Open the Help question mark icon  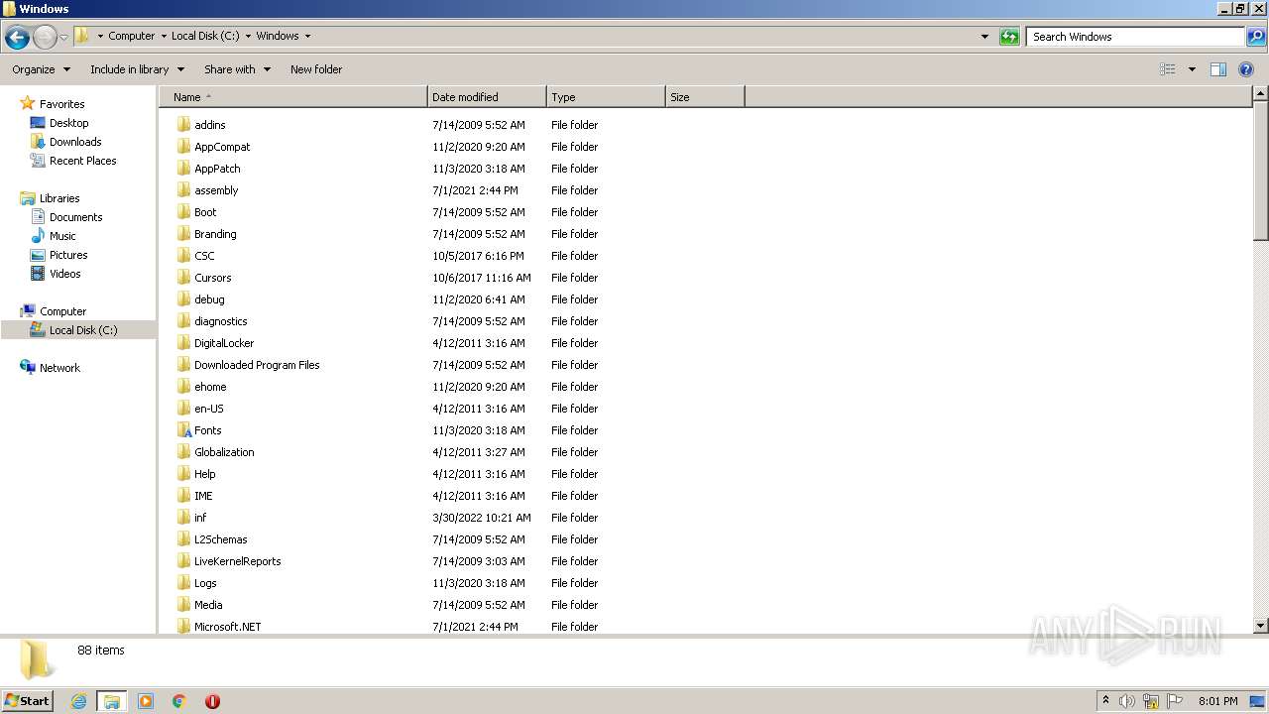point(1246,69)
